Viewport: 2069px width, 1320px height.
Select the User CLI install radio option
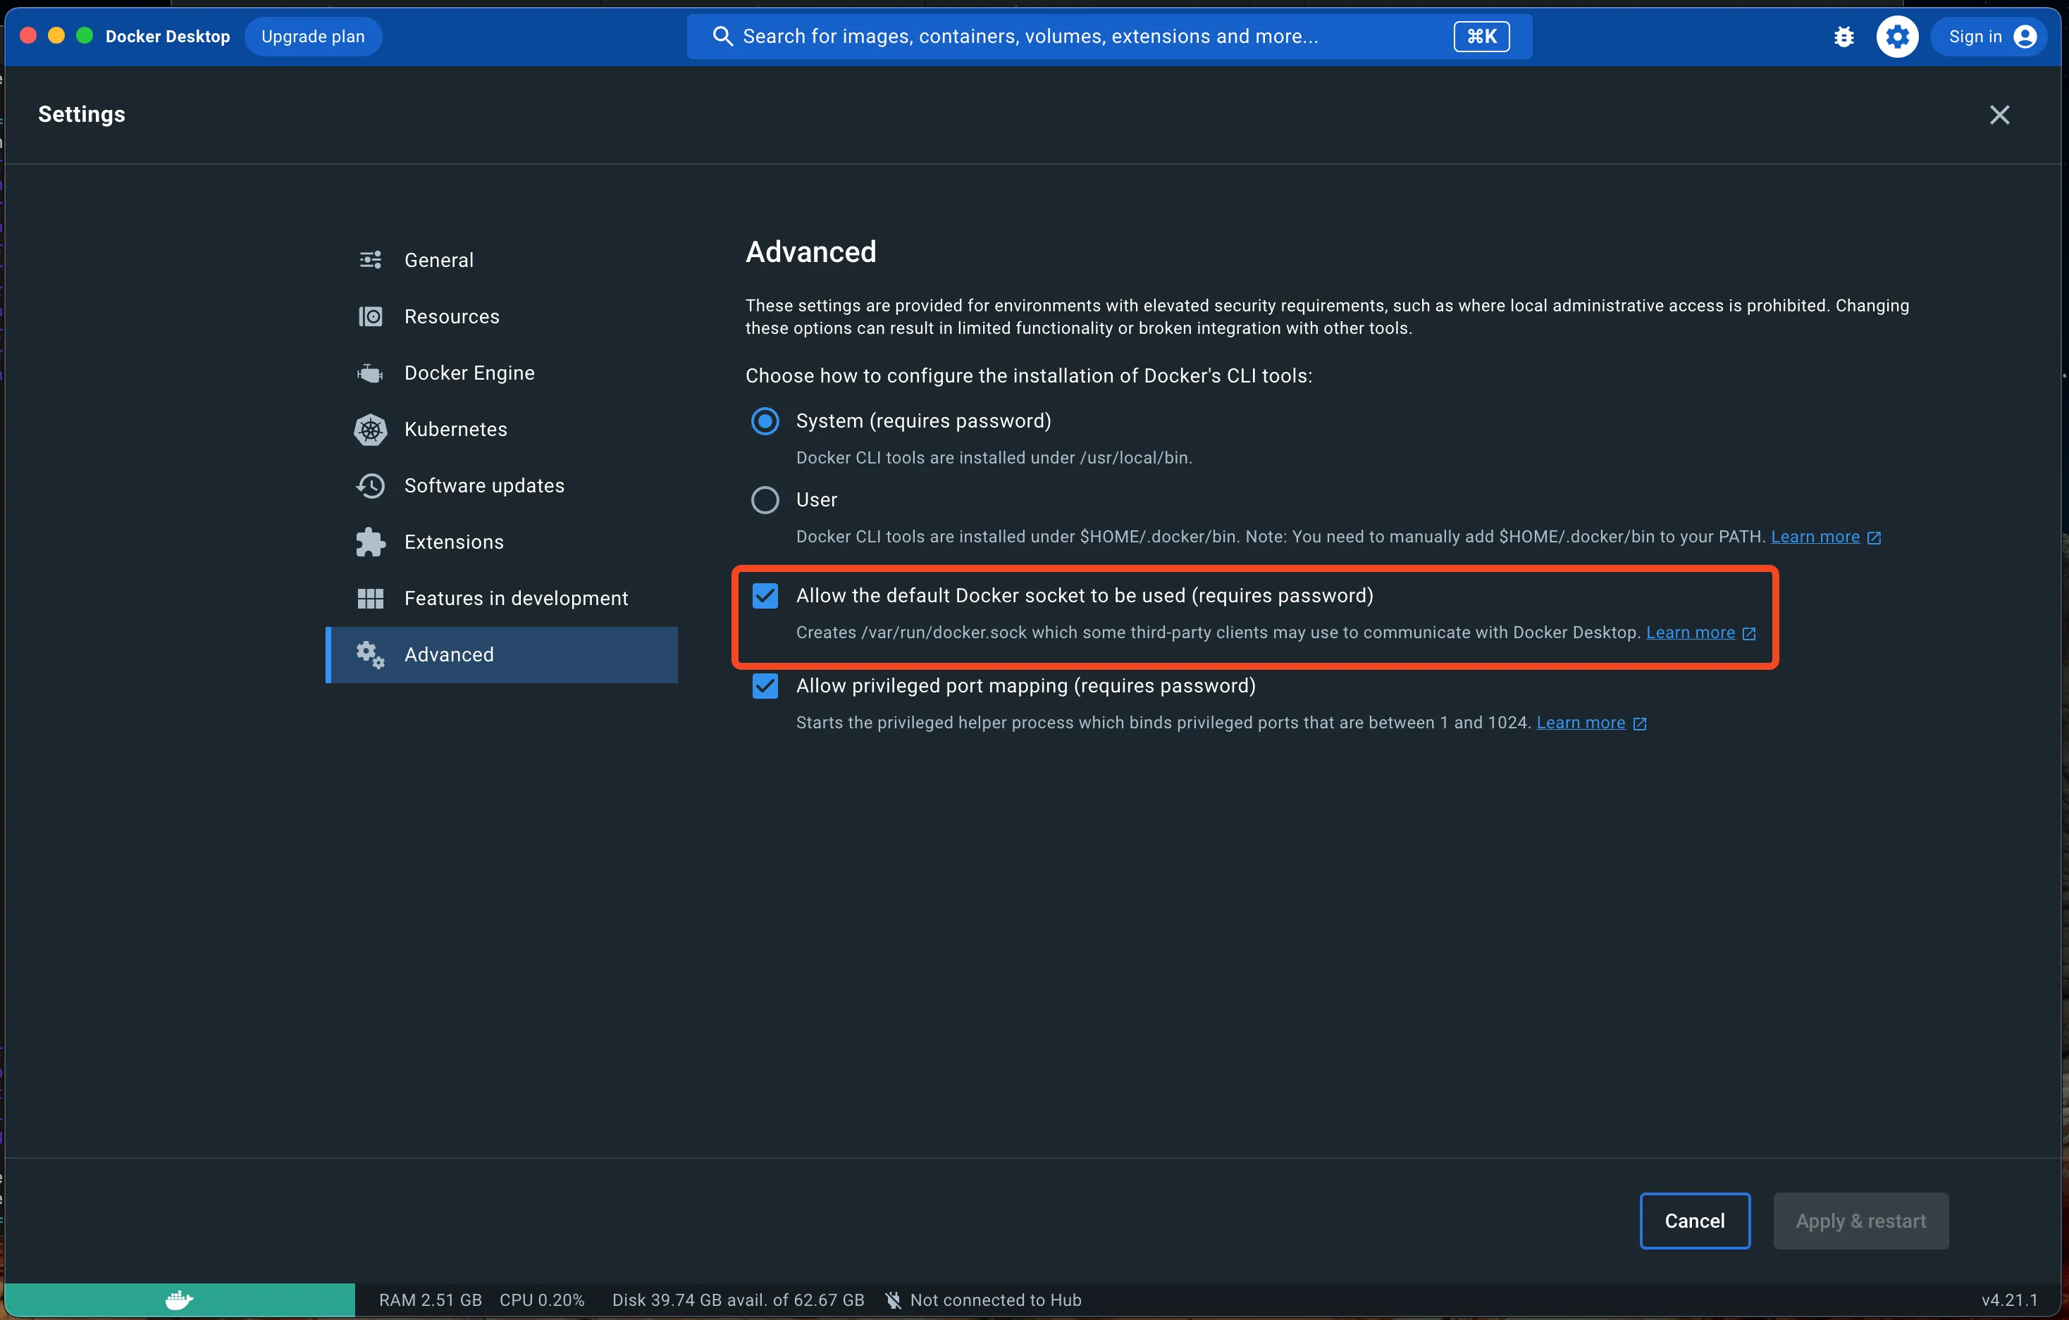tap(765, 500)
